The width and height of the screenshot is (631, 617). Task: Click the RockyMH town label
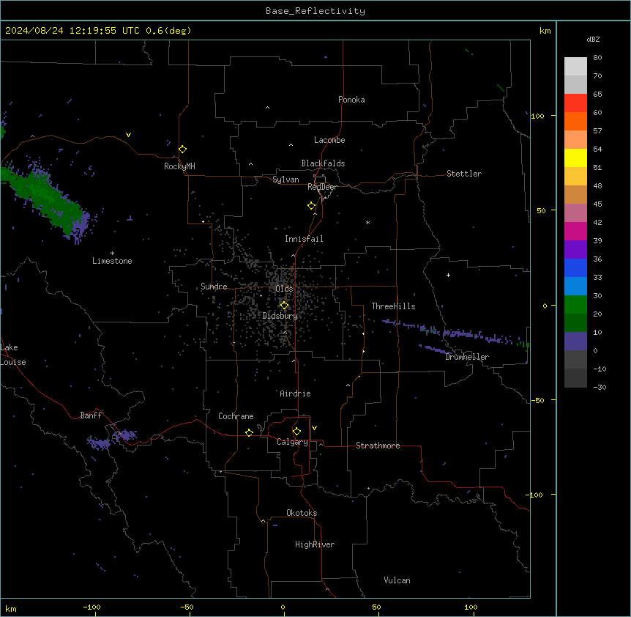[x=179, y=166]
